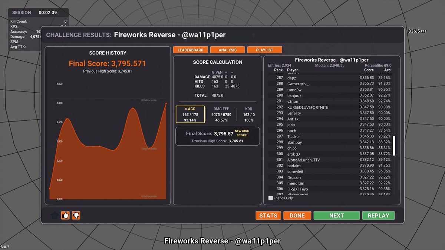Select leaderboard row for Gamergris._.
Viewport: 445px width, 250px height.
click(330, 84)
